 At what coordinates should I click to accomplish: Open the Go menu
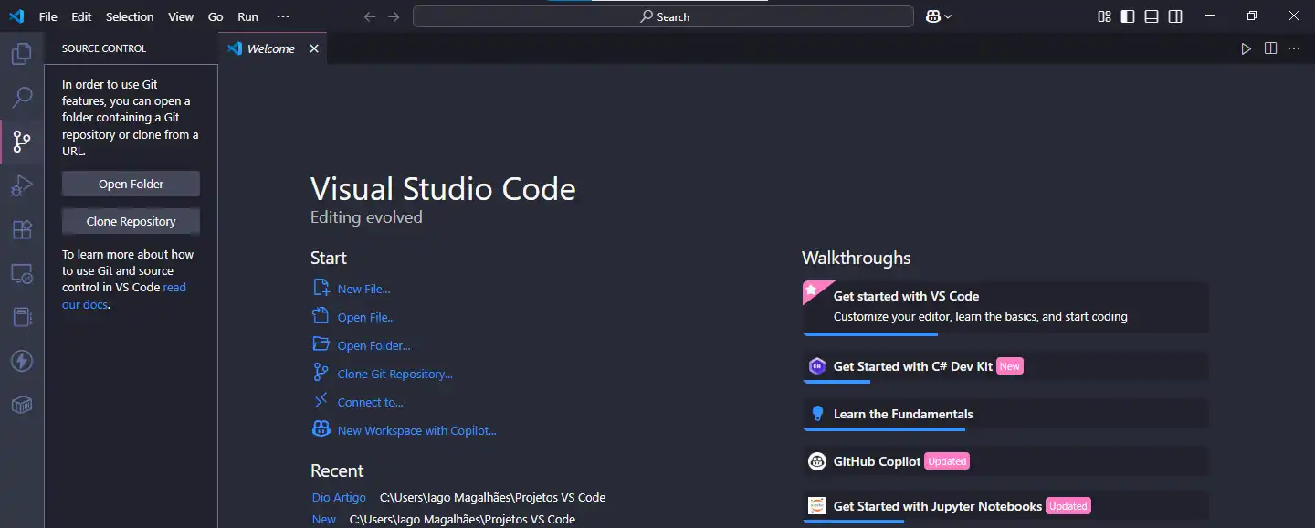click(x=216, y=16)
